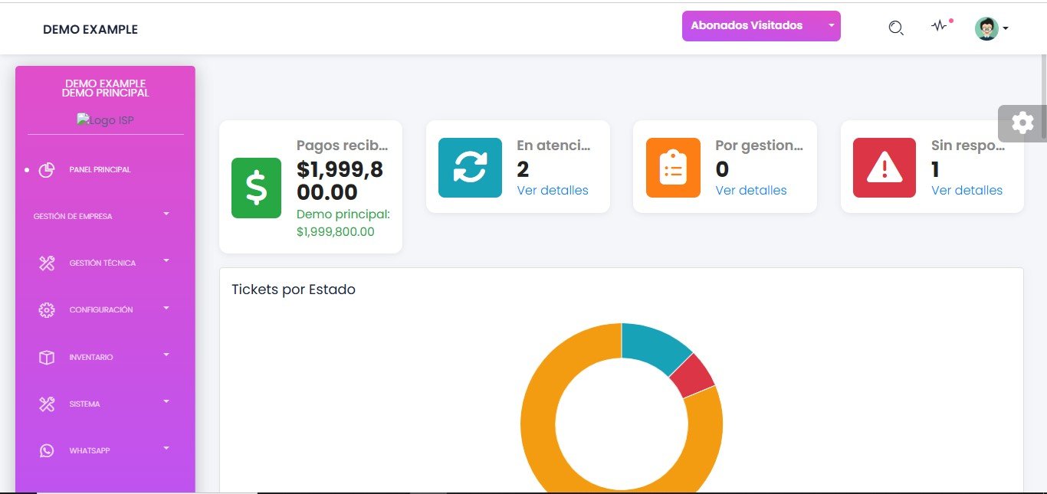Image resolution: width=1047 pixels, height=494 pixels.
Task: Click Ver detalles under En atención
Action: tap(553, 190)
